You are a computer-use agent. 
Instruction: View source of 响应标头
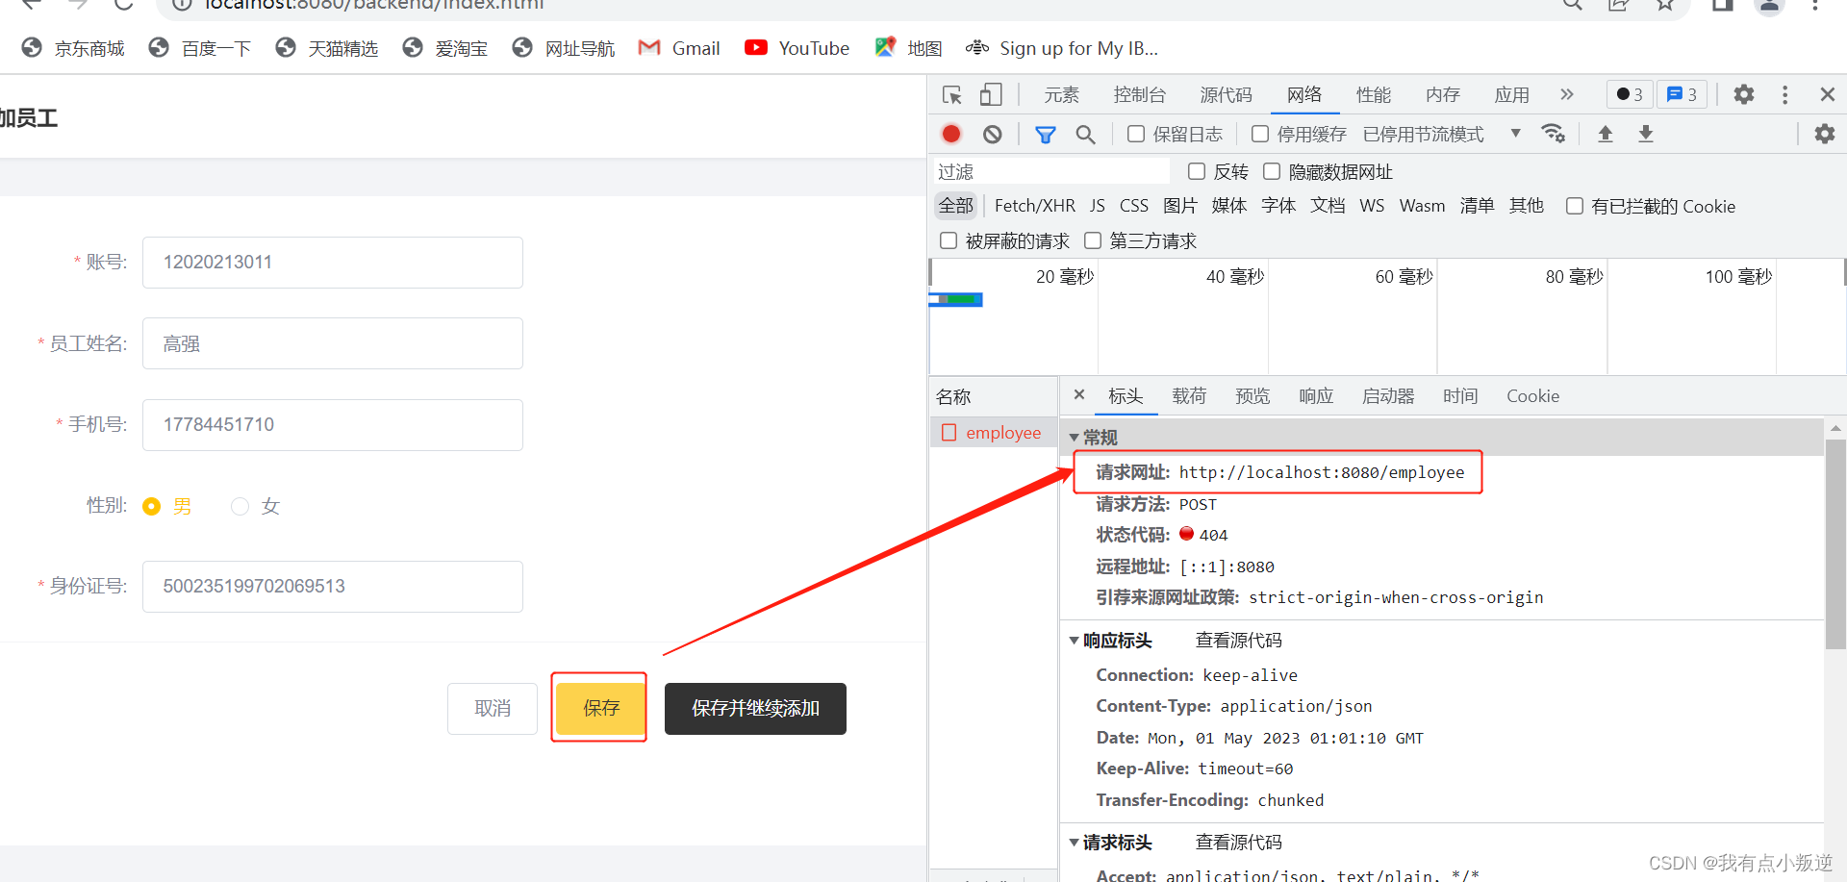(1239, 641)
